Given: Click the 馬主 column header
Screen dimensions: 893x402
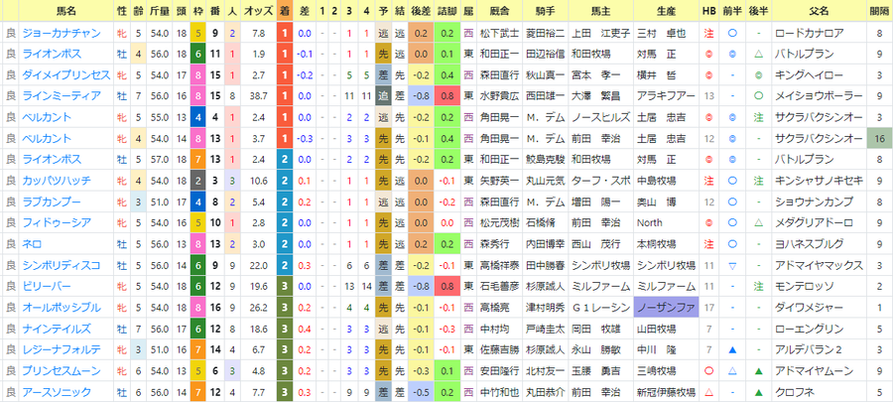Looking at the screenshot, I should click(x=599, y=11).
